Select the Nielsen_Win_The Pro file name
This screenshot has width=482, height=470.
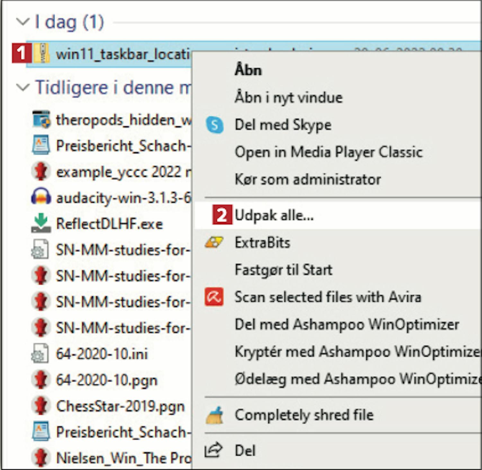tap(124, 458)
